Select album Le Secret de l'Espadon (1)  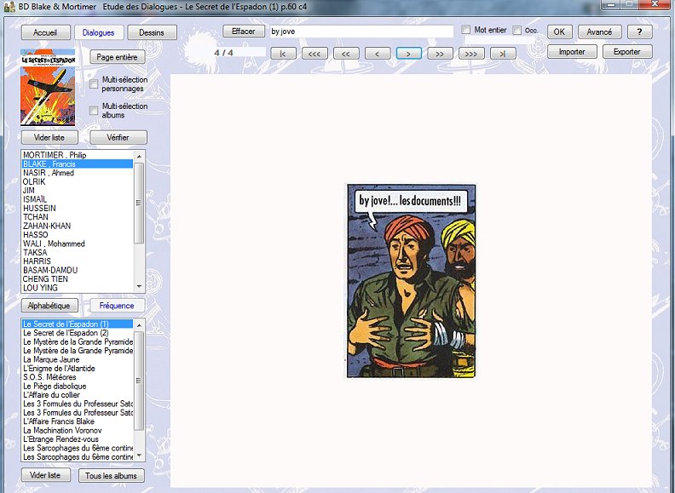(78, 324)
